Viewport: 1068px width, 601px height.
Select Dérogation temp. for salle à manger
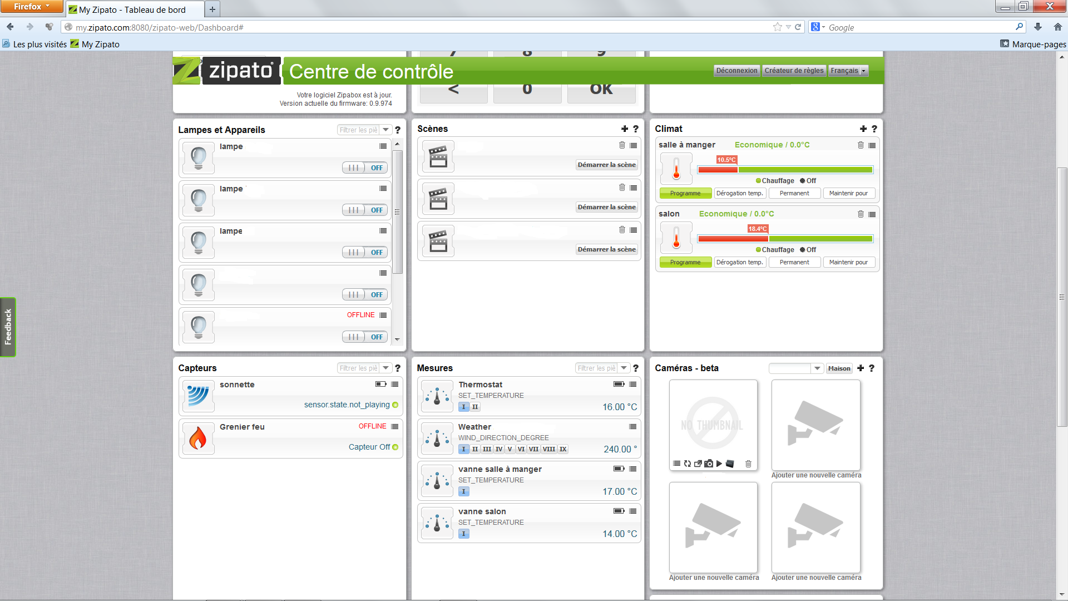[739, 194]
